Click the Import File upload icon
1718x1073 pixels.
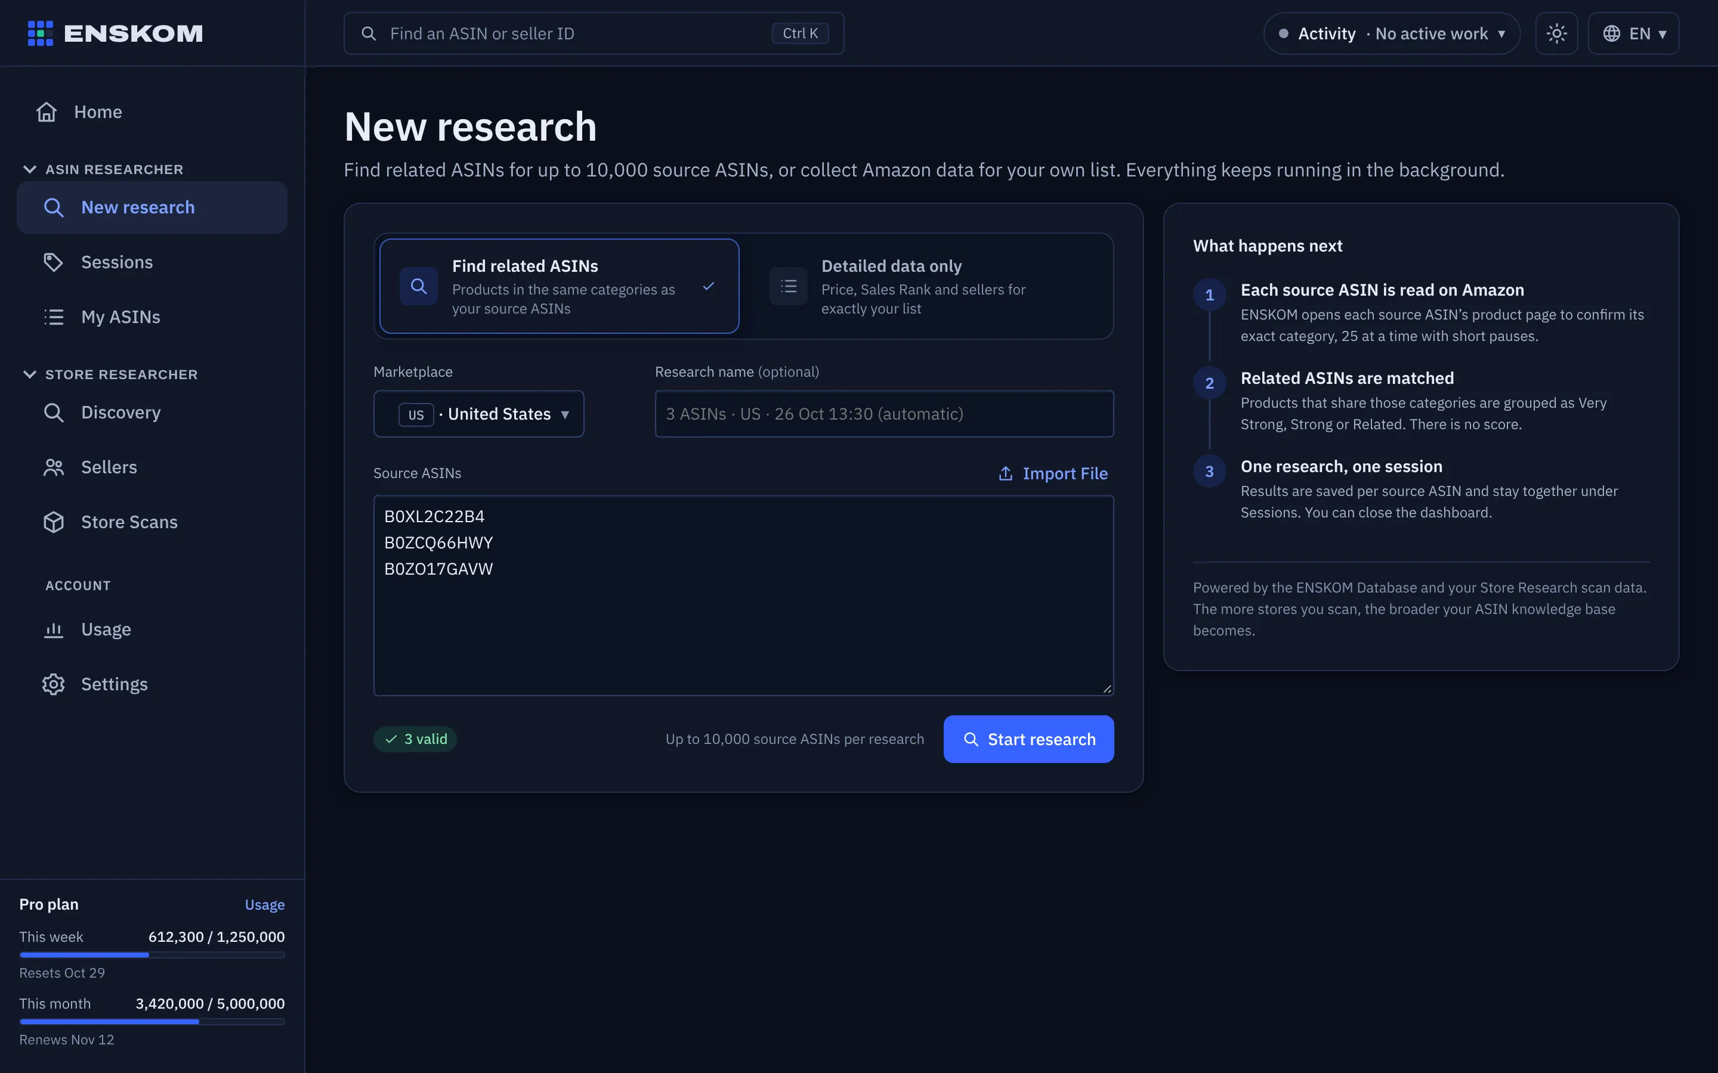(x=1005, y=473)
